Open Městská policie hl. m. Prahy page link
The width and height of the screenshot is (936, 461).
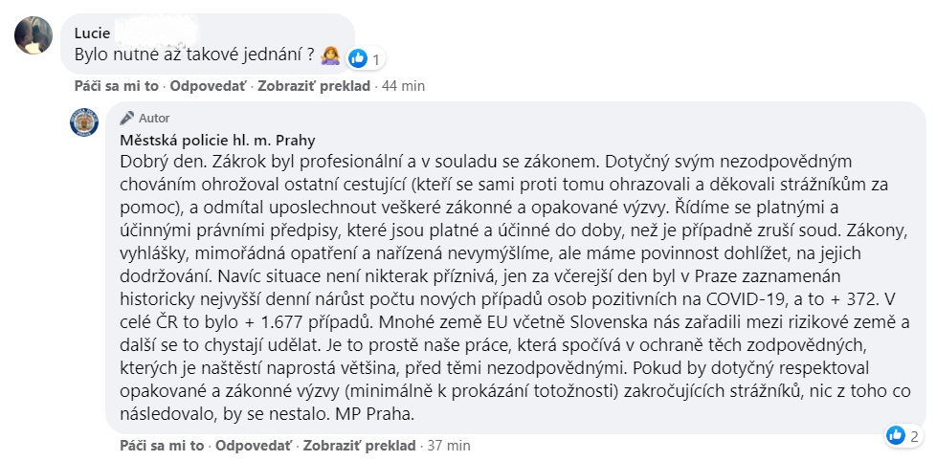click(x=217, y=141)
